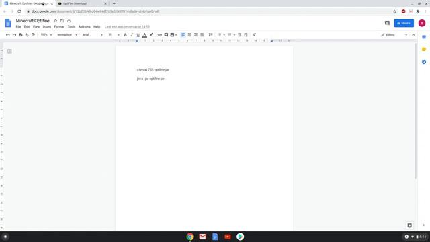The width and height of the screenshot is (430, 242).
Task: Open the highlight color picker
Action: [x=151, y=35]
